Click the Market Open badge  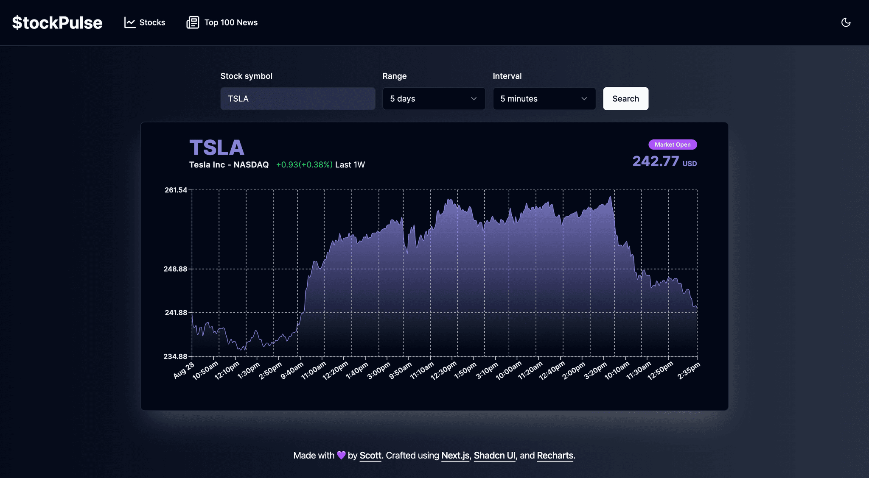(x=673, y=145)
